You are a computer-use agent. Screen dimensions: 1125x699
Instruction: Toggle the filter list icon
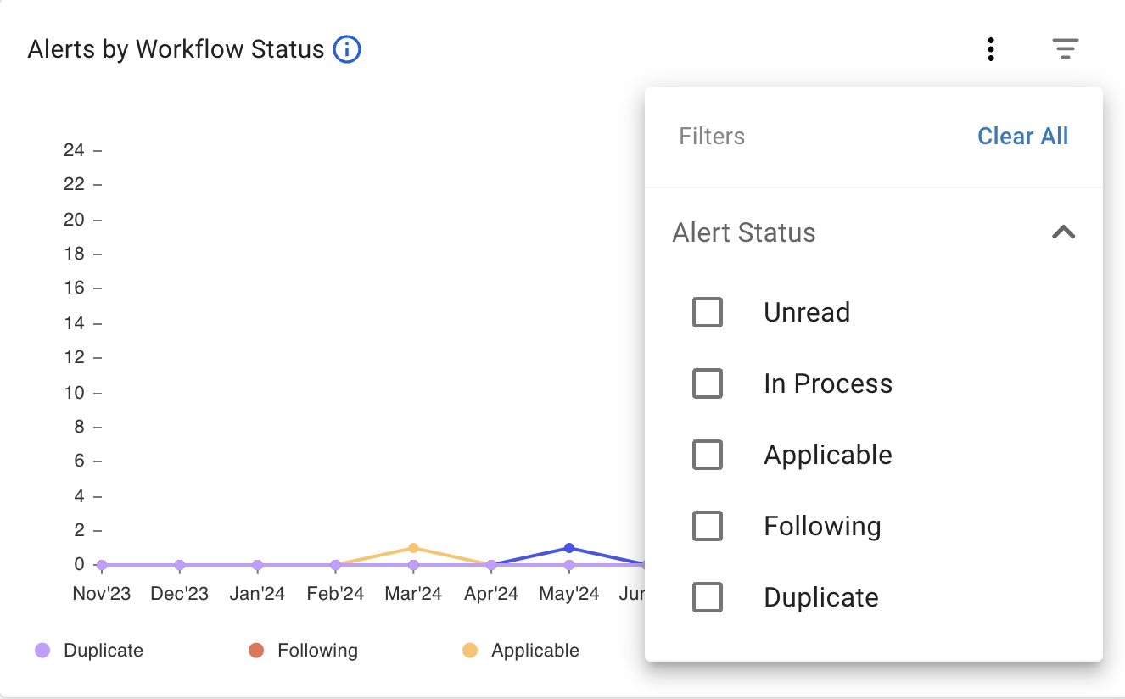1065,49
